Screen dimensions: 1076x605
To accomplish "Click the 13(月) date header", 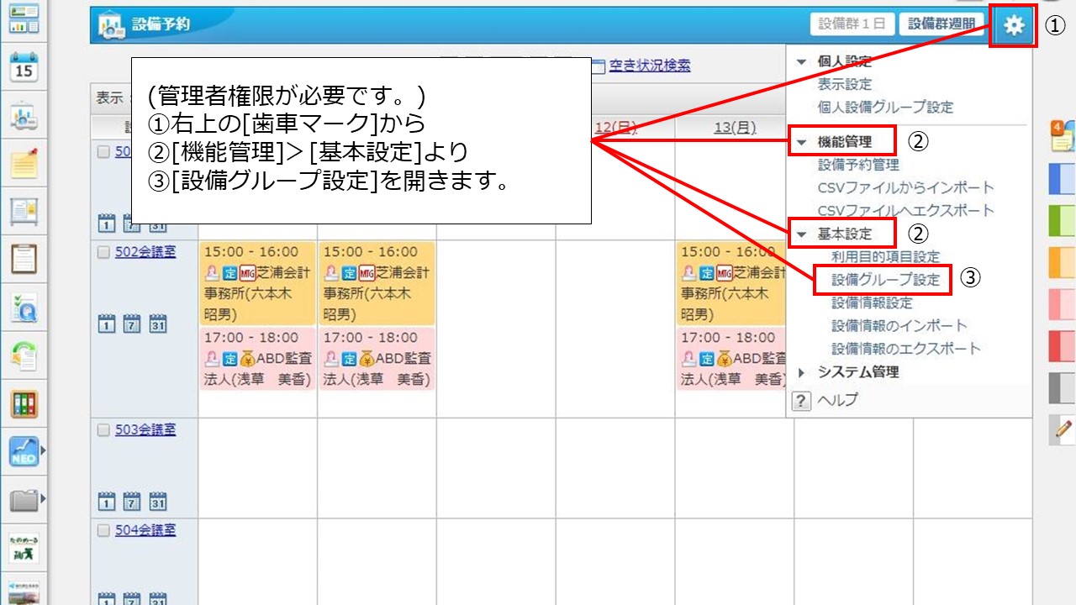I will pos(735,127).
